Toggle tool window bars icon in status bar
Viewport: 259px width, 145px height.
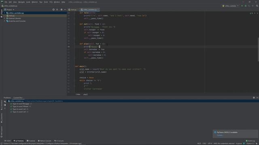pyautogui.click(x=2, y=143)
